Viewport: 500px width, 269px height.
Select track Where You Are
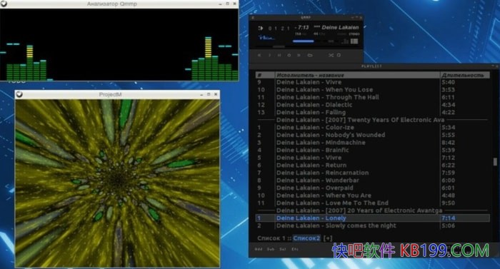(372, 196)
